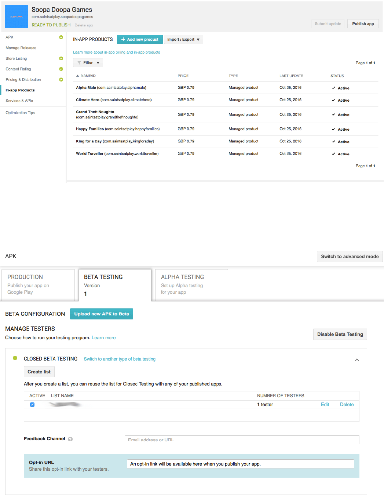Open the Import / Export dropdown
This screenshot has height=503, width=384.
click(x=183, y=40)
